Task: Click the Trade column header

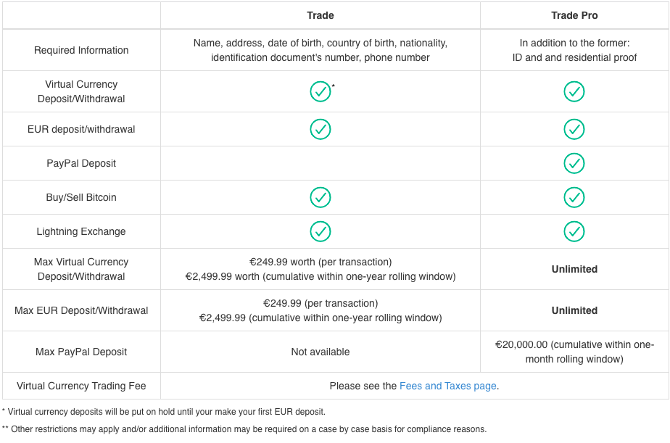Action: [320, 15]
